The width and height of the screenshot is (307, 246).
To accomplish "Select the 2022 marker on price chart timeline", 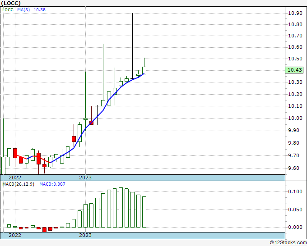I will point(15,178).
